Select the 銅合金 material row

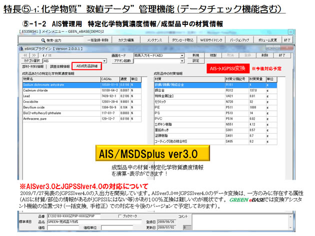(215, 91)
